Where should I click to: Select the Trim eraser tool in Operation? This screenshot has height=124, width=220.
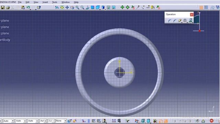[179, 21]
